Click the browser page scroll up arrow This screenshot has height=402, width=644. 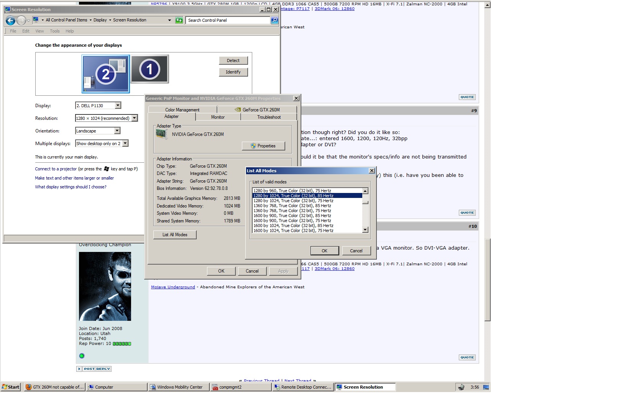point(487,5)
